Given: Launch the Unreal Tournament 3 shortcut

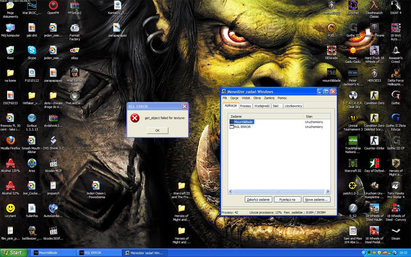Looking at the screenshot, I should pos(353,122).
